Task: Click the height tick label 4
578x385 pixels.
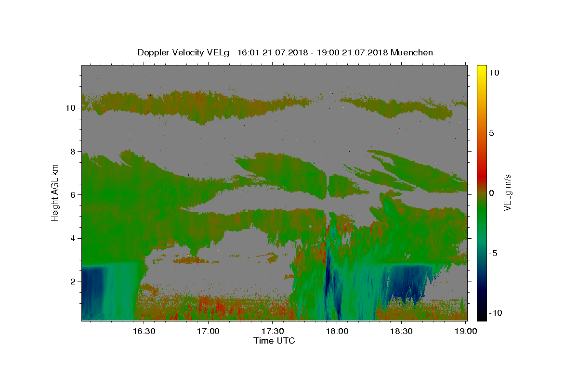Action: click(x=74, y=238)
